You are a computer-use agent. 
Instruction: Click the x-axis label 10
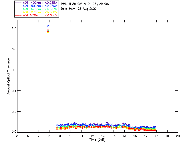click(x=71, y=136)
